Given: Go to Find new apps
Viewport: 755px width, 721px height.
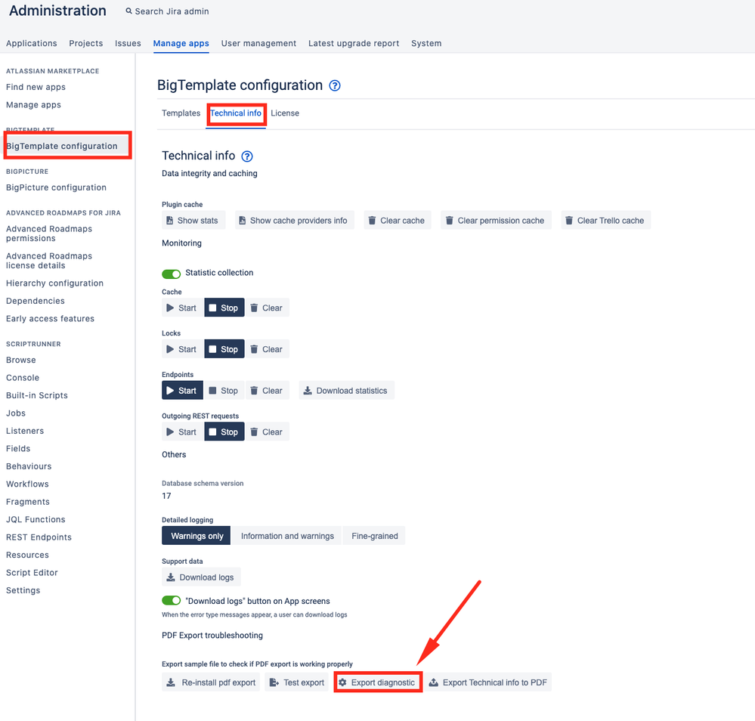Looking at the screenshot, I should (x=36, y=87).
